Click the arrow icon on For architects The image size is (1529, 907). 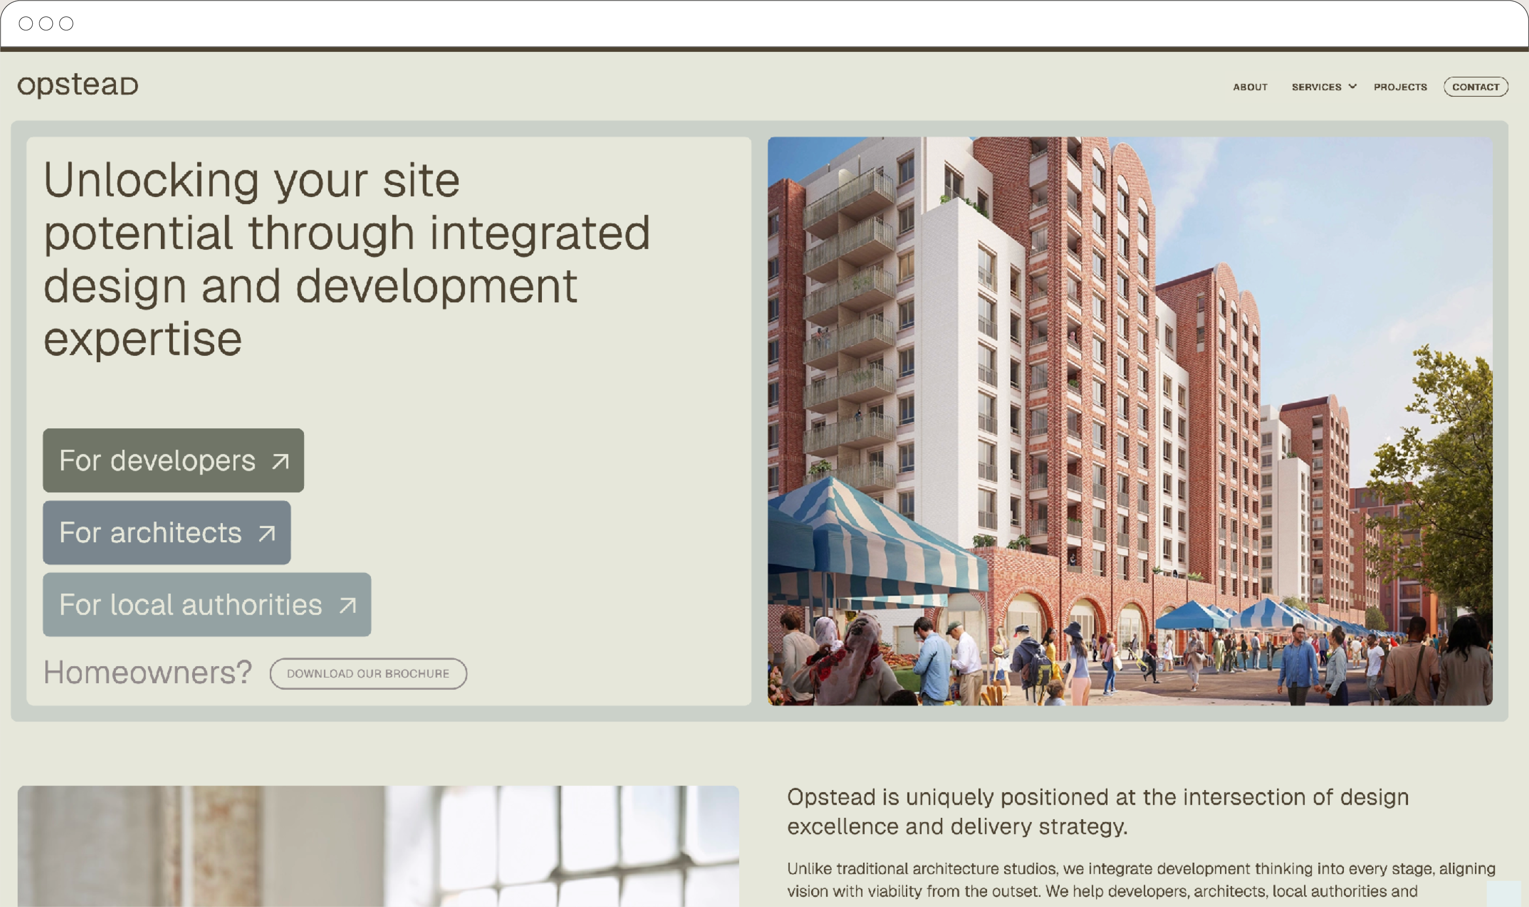(267, 534)
